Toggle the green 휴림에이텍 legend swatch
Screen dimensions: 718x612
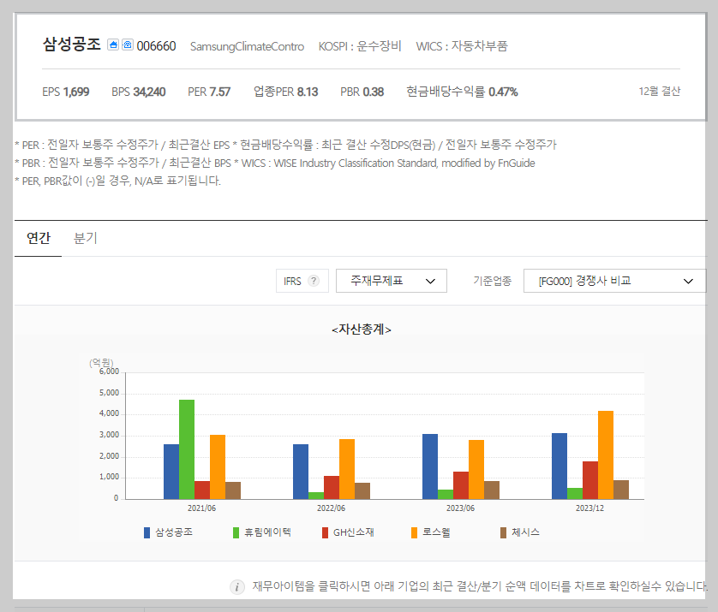click(x=236, y=532)
